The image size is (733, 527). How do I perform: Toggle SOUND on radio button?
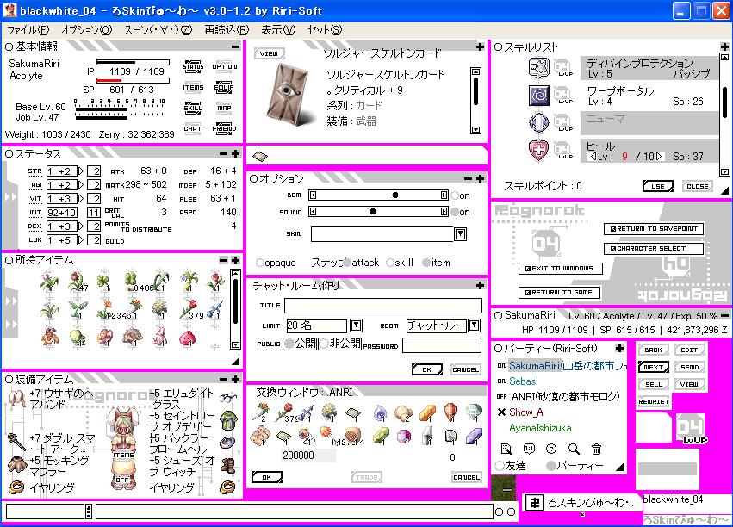coord(455,212)
